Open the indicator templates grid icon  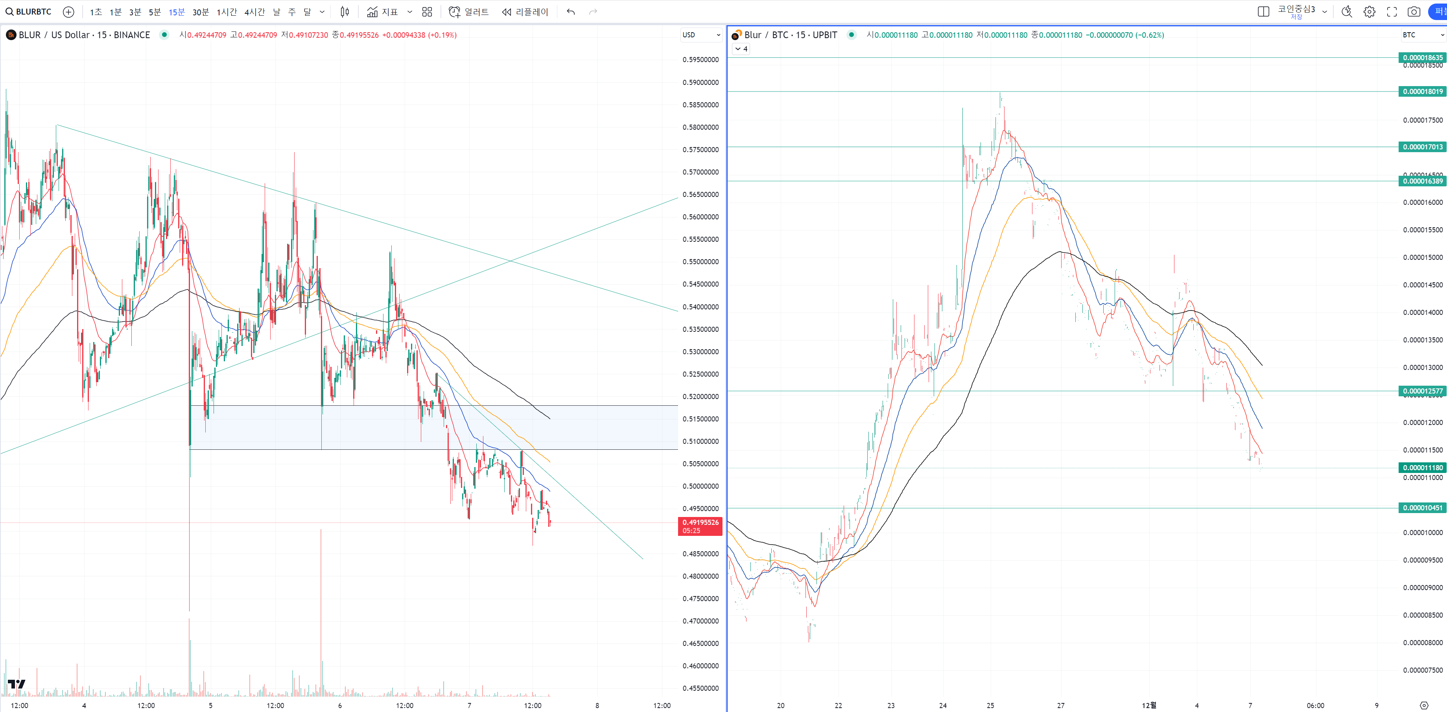[427, 12]
